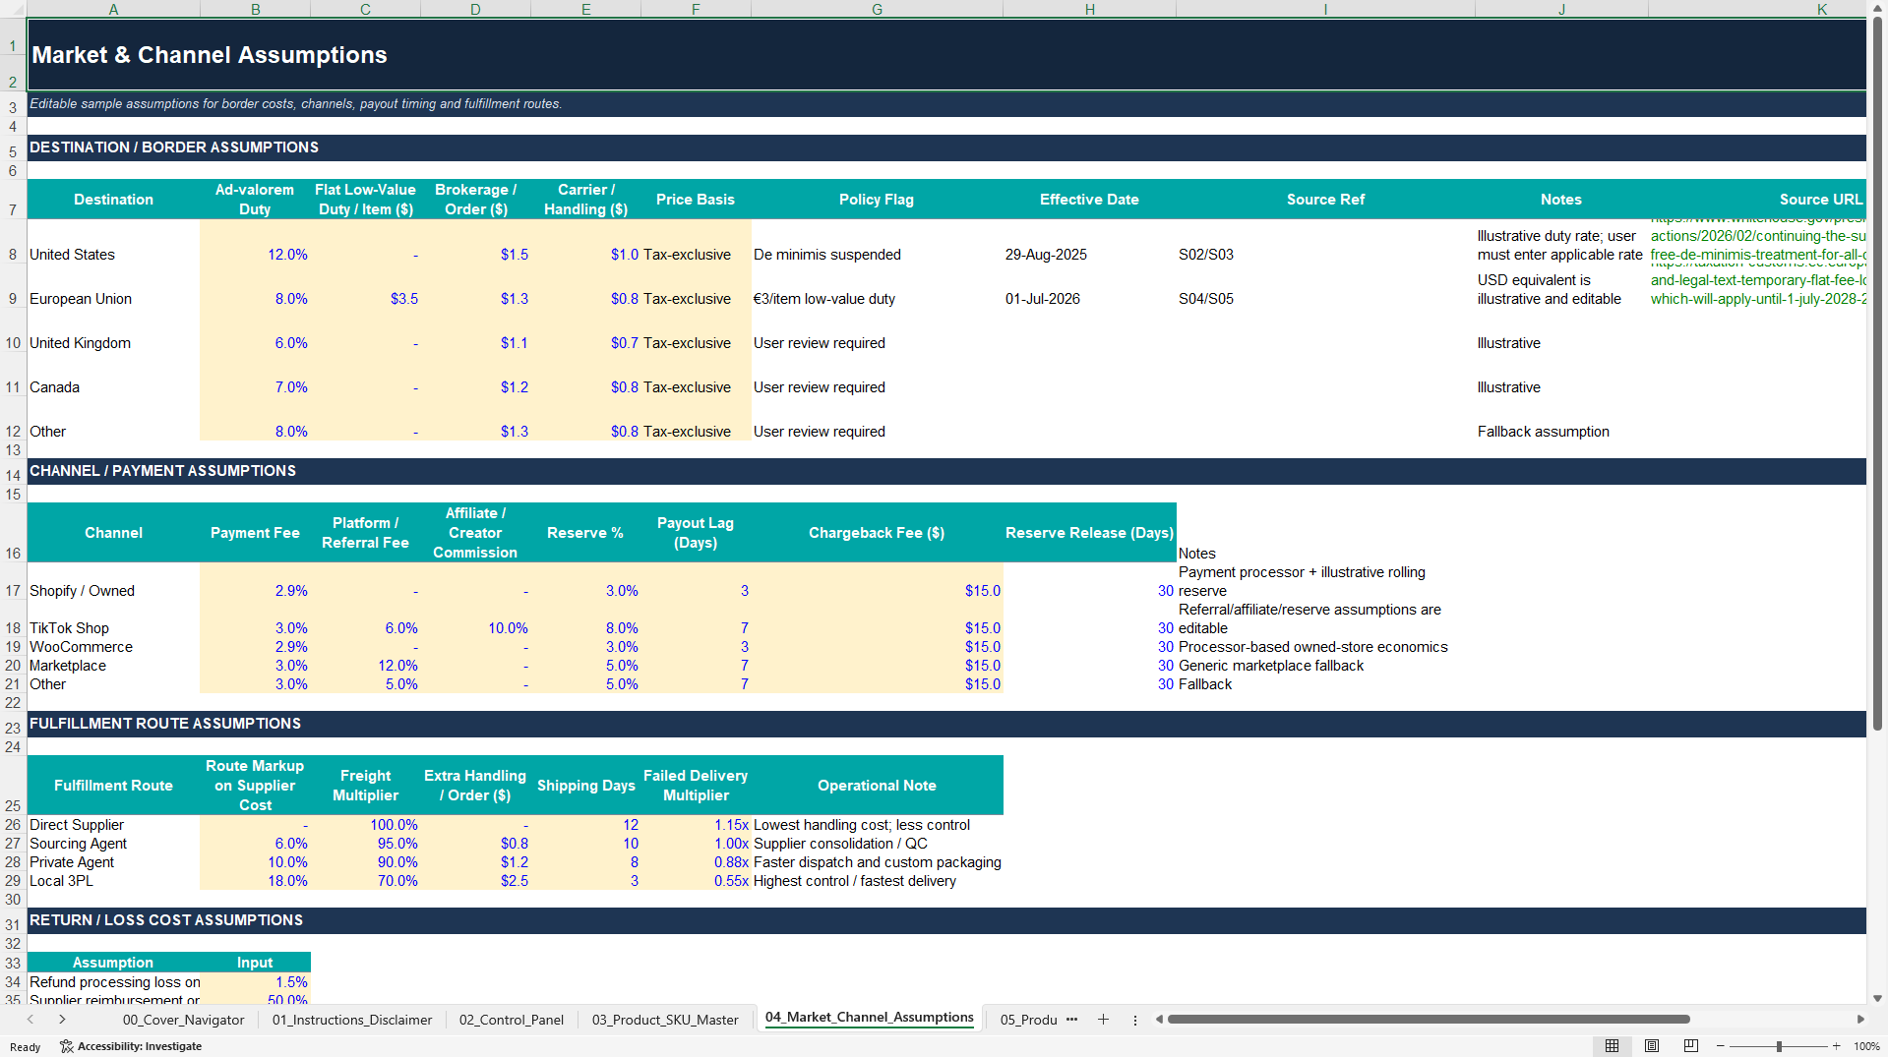Select Local 3PL fulfillment route cell
The image size is (1888, 1057).
pyautogui.click(x=113, y=881)
